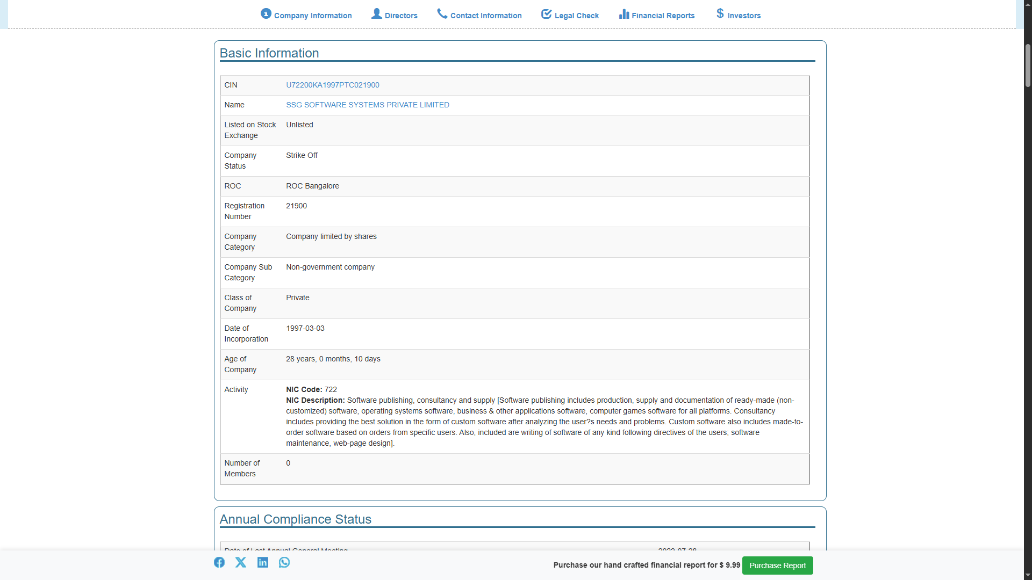Open the Contact Information tab
Viewport: 1032px width, 580px height.
pos(486,16)
